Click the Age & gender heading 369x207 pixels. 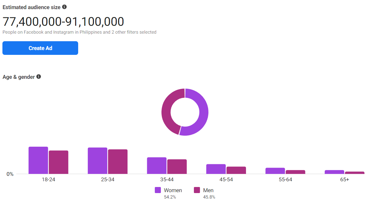click(19, 77)
